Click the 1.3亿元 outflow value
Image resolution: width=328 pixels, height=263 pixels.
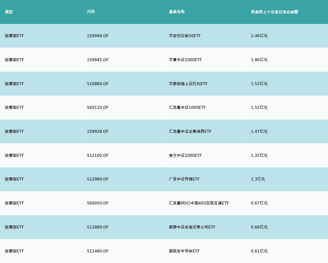258,179
